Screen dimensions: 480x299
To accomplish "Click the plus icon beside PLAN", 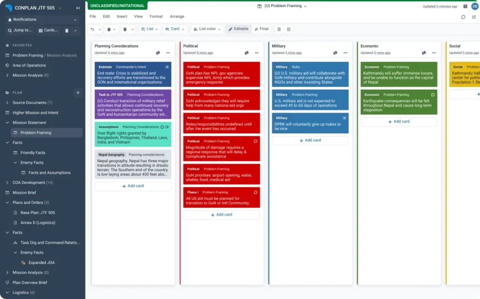I will click(x=78, y=93).
